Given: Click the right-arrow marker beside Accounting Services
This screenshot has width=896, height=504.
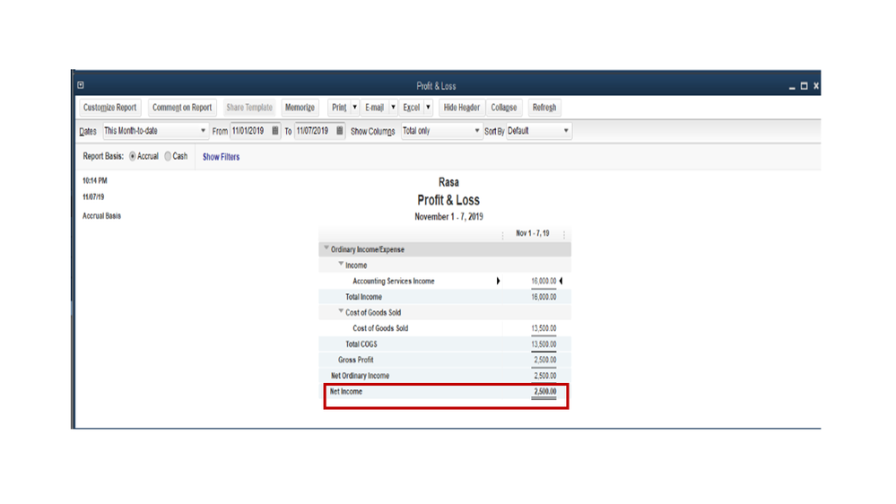Looking at the screenshot, I should (499, 281).
